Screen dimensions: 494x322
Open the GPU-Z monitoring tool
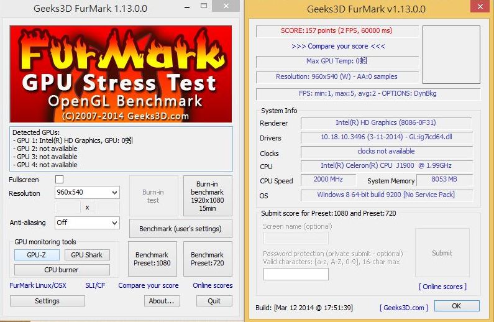tap(37, 255)
